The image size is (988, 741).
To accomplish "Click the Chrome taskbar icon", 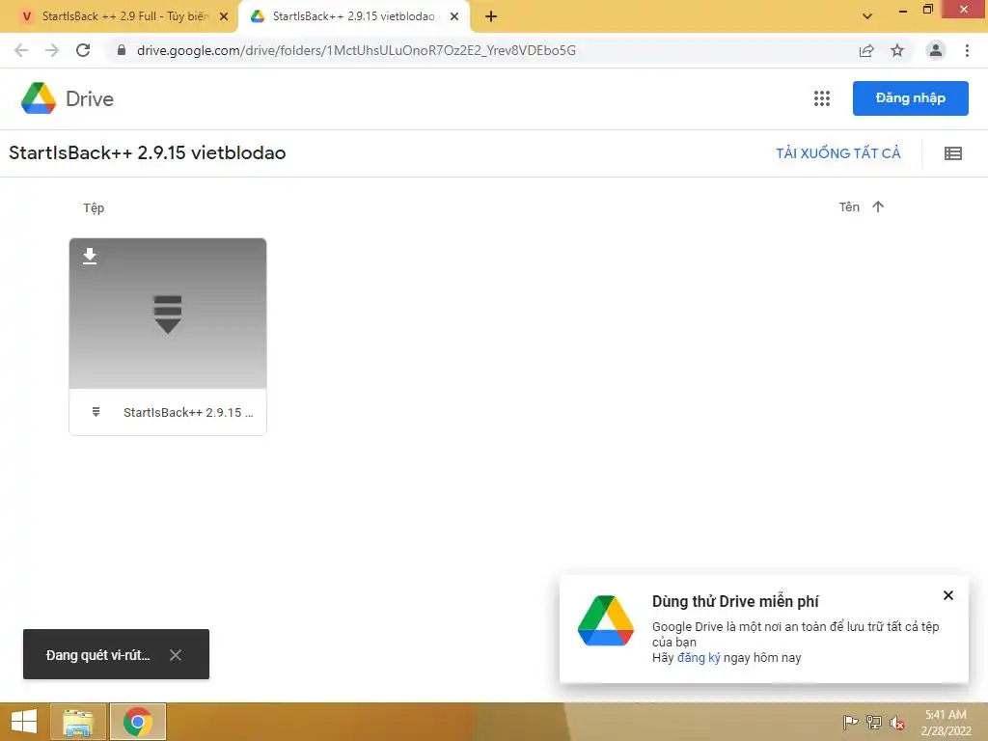I will pyautogui.click(x=138, y=722).
